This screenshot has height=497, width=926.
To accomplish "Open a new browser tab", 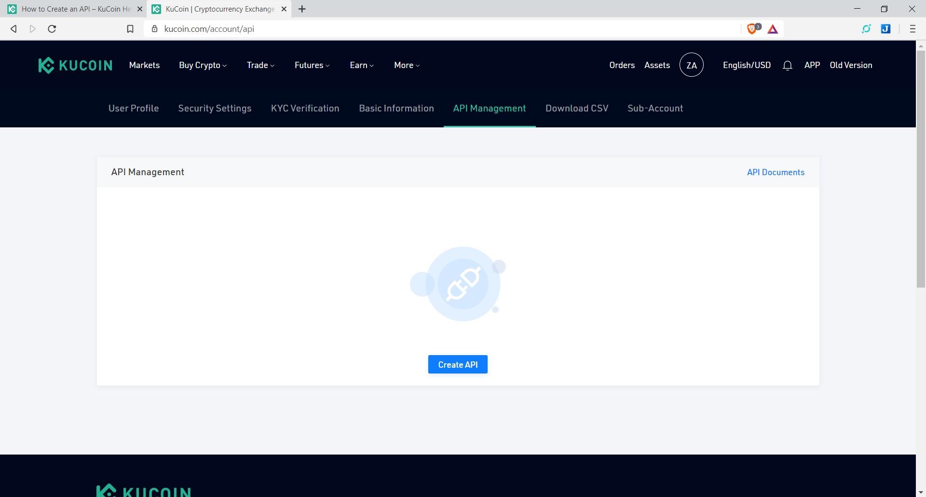I will [x=302, y=9].
